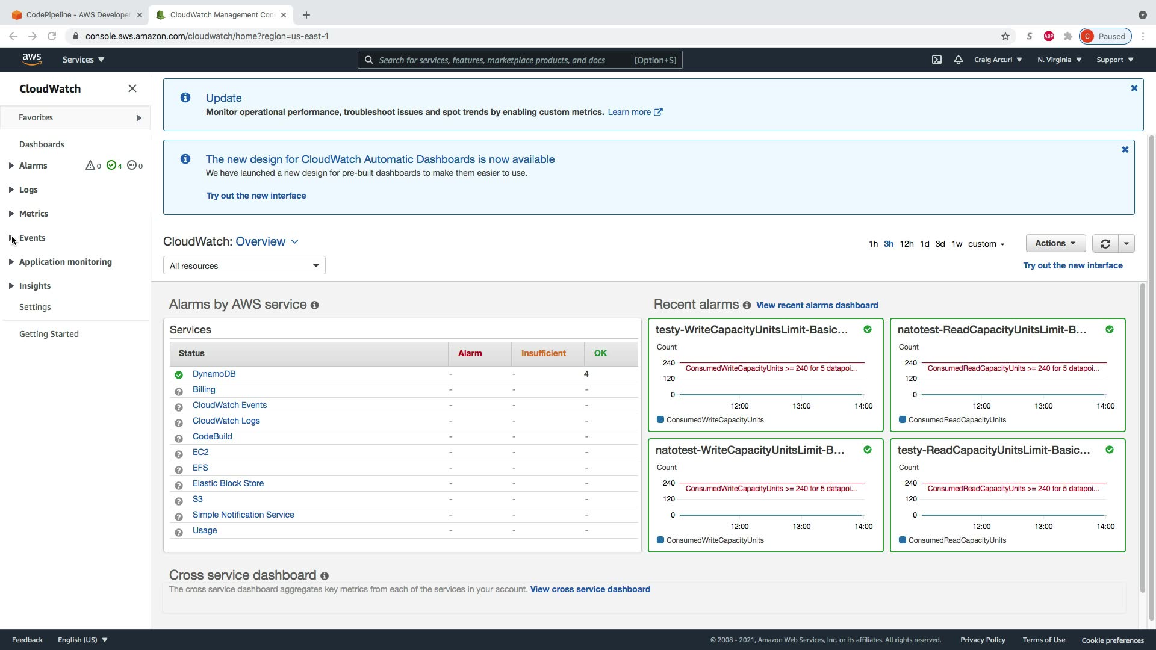Select the 1w time range

tap(956, 244)
